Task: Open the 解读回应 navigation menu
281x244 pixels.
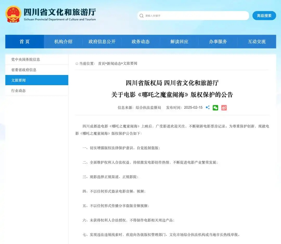Action: tap(179, 41)
